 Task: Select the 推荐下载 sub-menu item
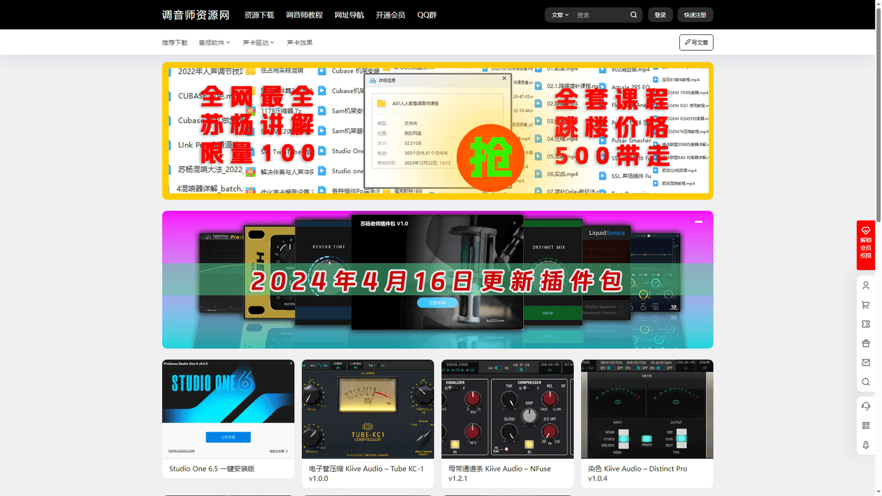pos(175,42)
